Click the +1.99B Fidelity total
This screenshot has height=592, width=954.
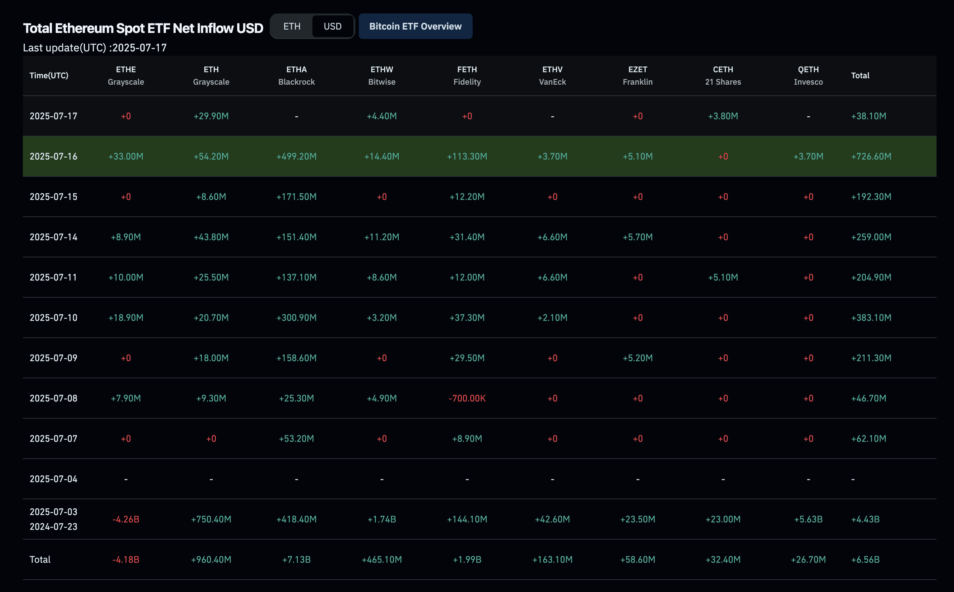(467, 560)
